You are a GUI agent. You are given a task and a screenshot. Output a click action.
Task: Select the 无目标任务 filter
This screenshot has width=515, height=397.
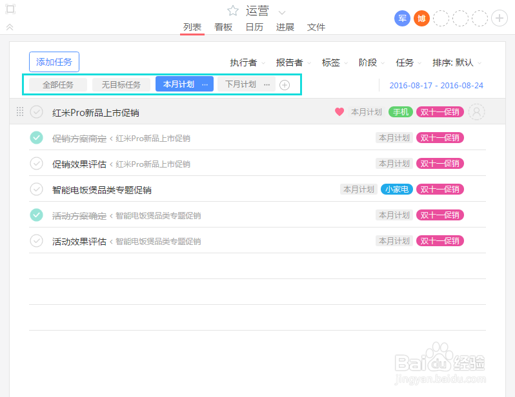tap(121, 84)
